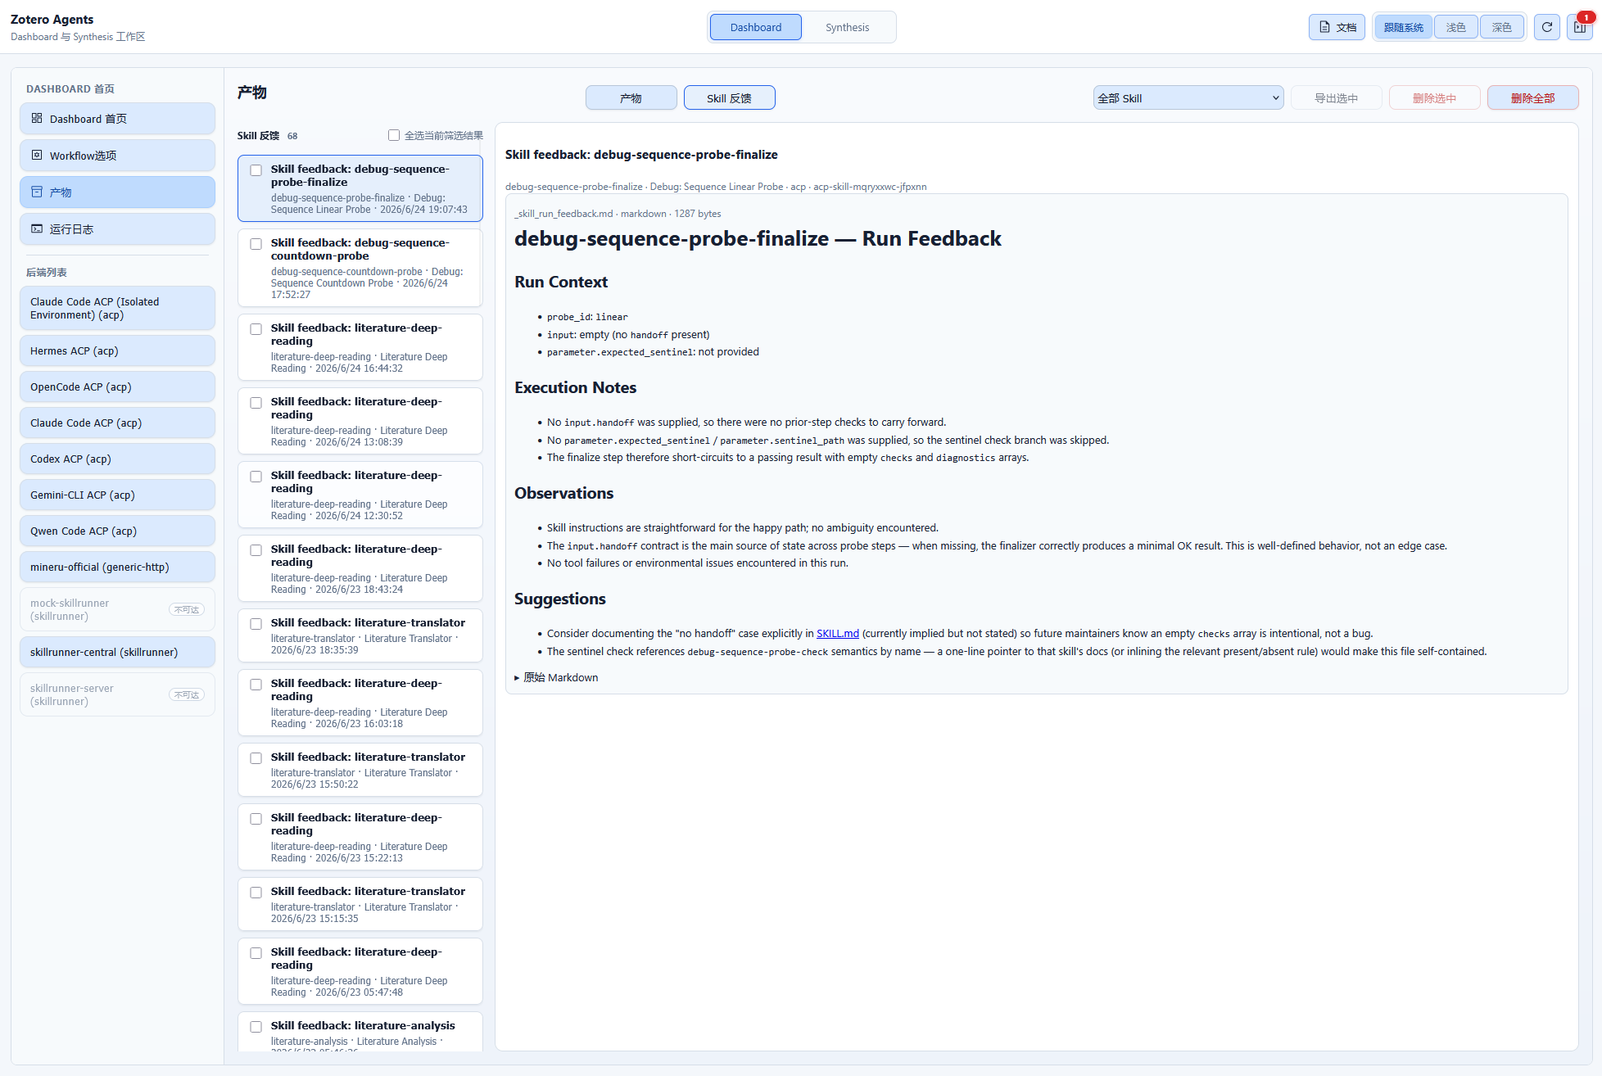Open the 全部 Skill filter dropdown
The height and width of the screenshot is (1076, 1602).
tap(1188, 97)
